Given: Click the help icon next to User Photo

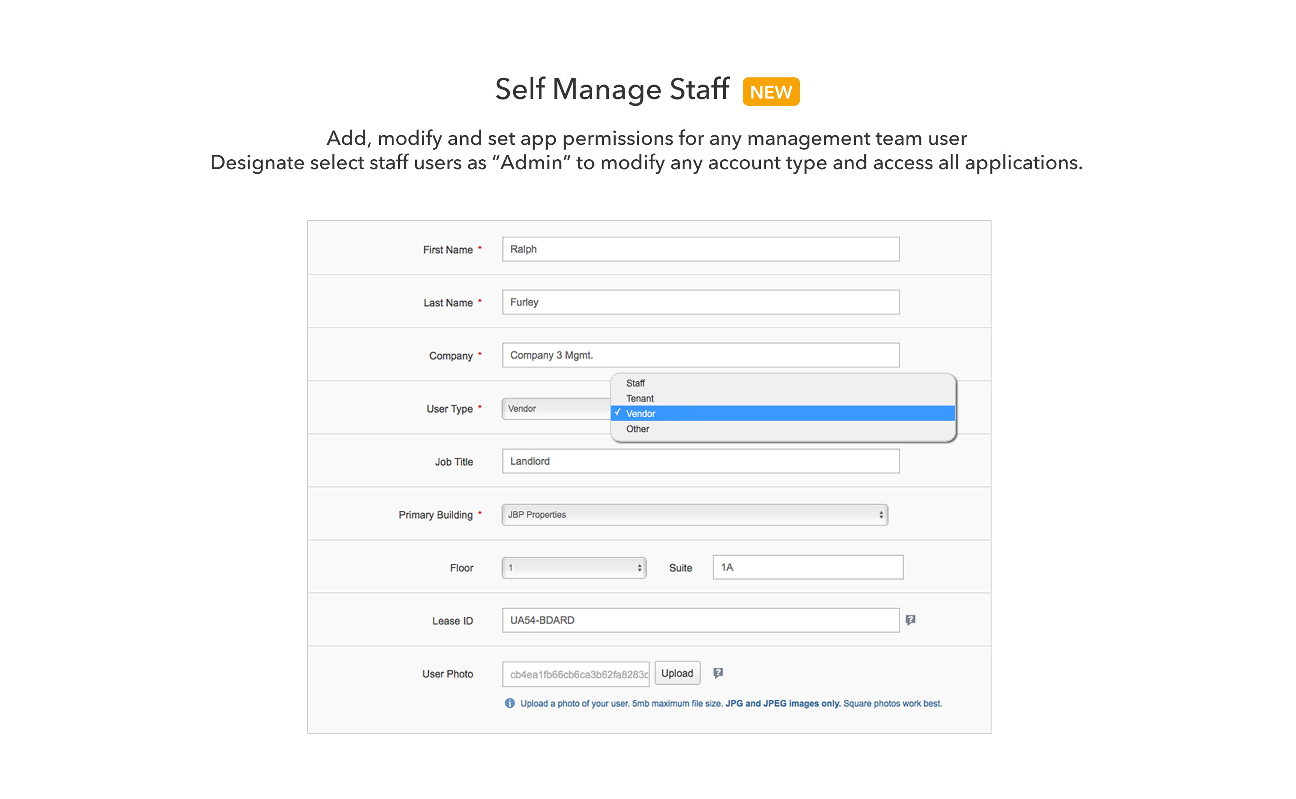Looking at the screenshot, I should pyautogui.click(x=718, y=673).
